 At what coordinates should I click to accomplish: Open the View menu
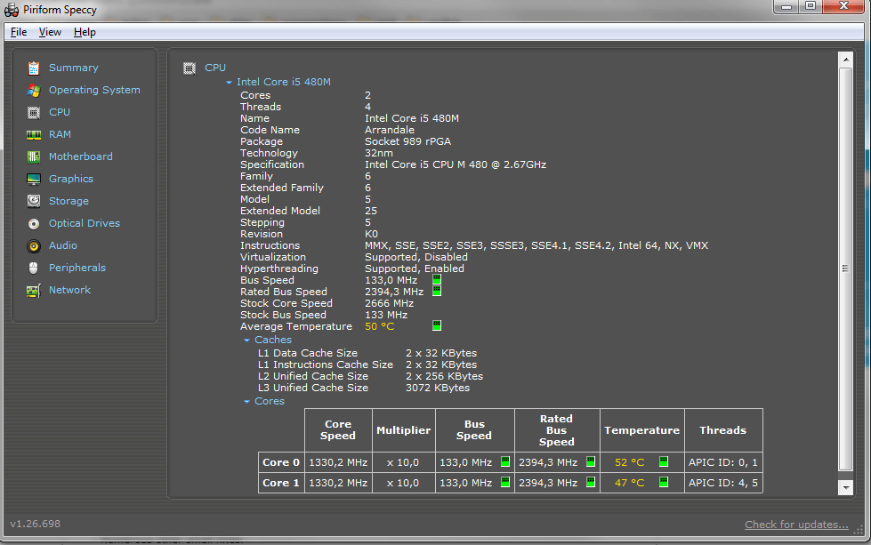coord(49,31)
